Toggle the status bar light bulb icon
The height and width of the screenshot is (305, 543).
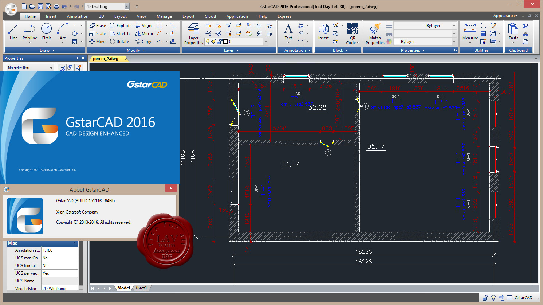[493, 298]
